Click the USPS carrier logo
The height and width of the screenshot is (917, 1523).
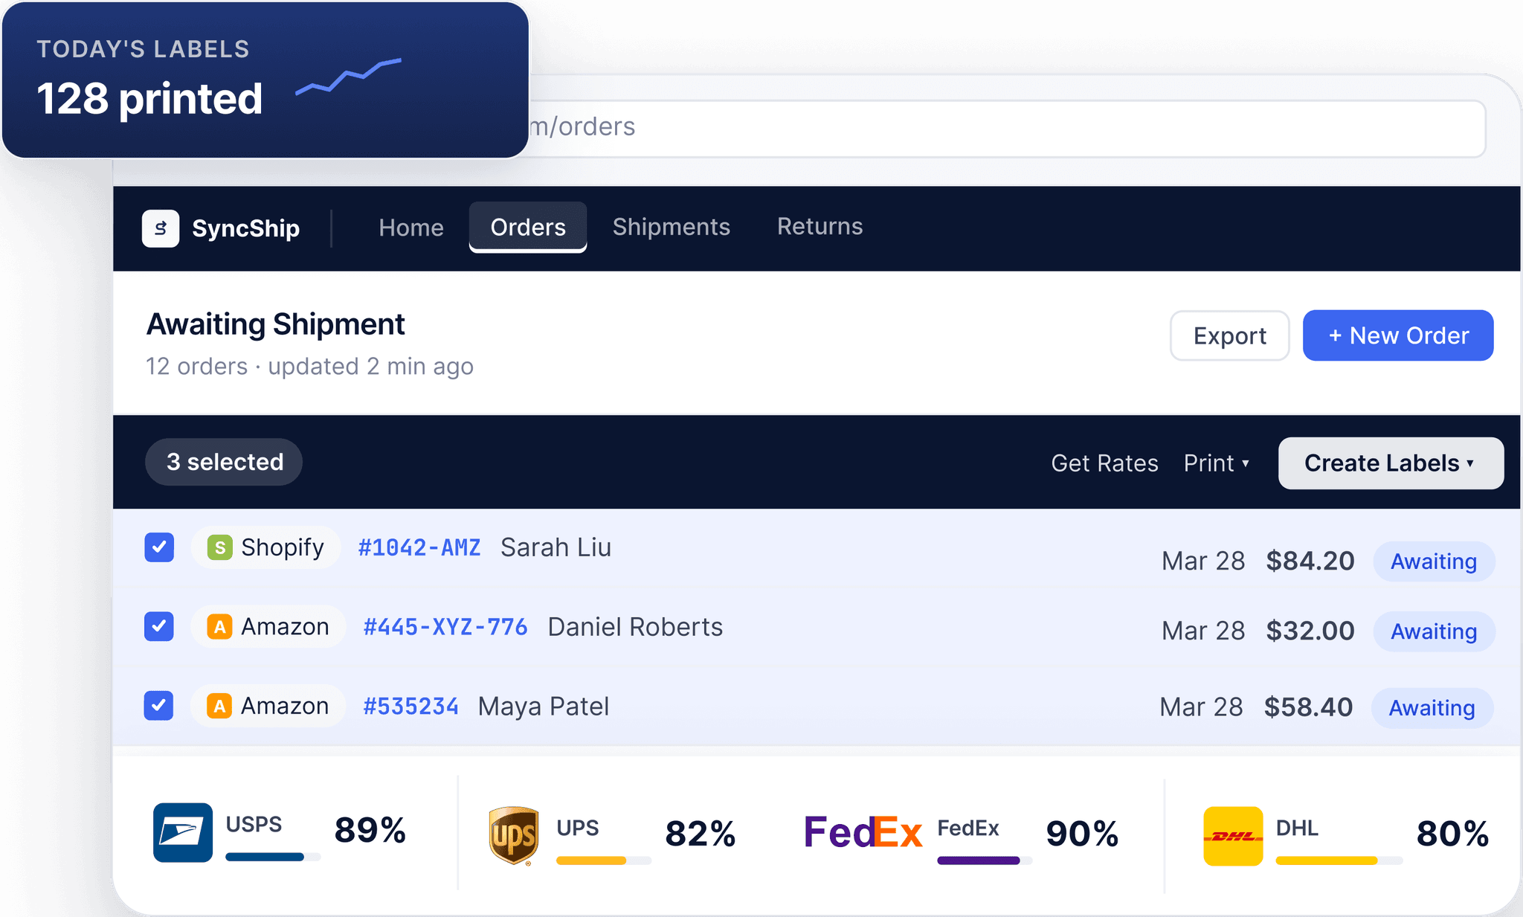pos(183,832)
